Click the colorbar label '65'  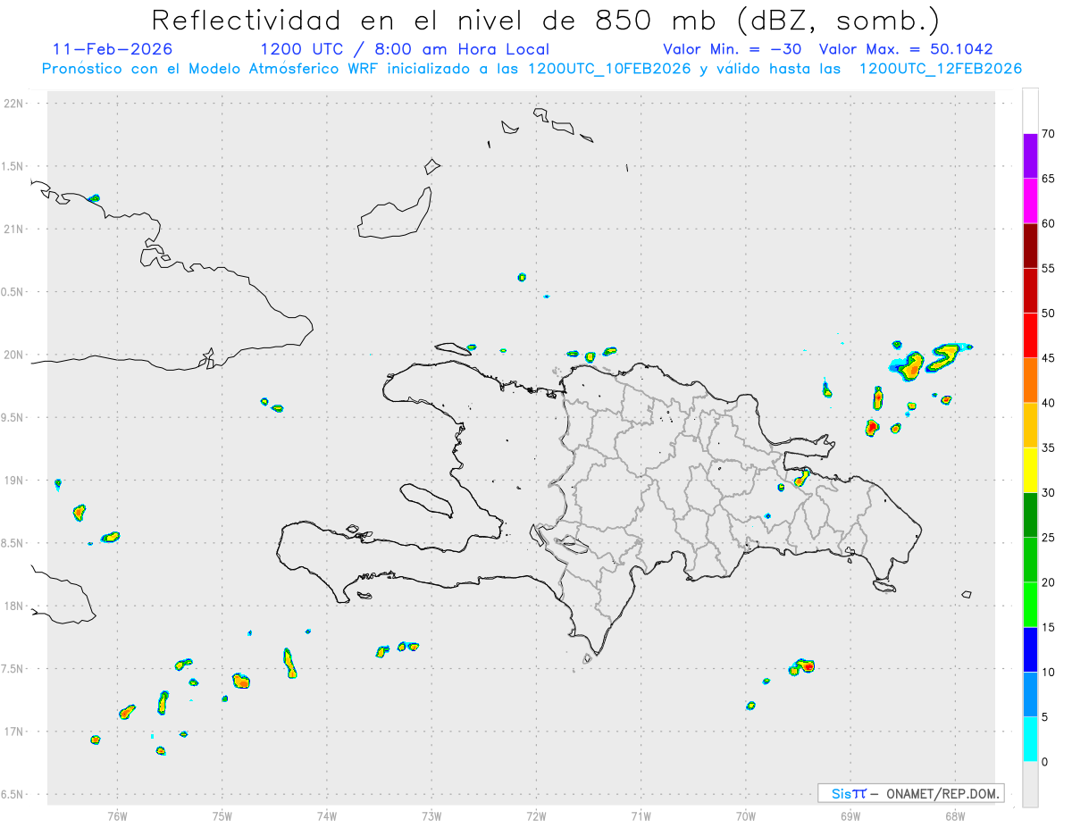(1048, 178)
